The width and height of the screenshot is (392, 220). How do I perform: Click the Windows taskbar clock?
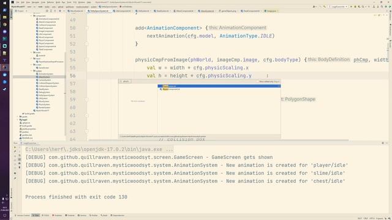[x=4, y=209]
